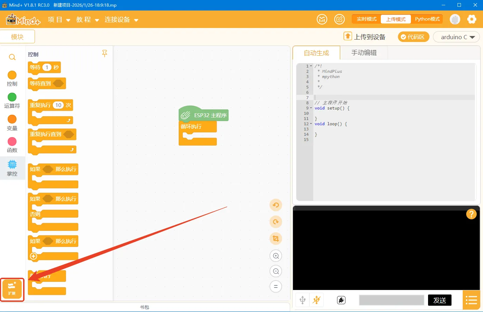This screenshot has width=483, height=312.
Task: Click the clear serial output brush icon
Action: (x=341, y=300)
